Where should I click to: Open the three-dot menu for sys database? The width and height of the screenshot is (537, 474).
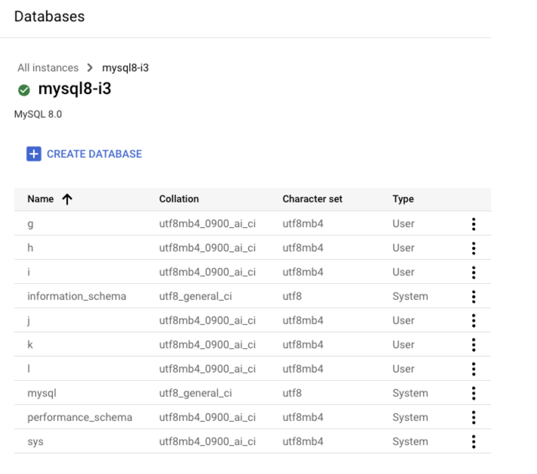click(x=474, y=442)
